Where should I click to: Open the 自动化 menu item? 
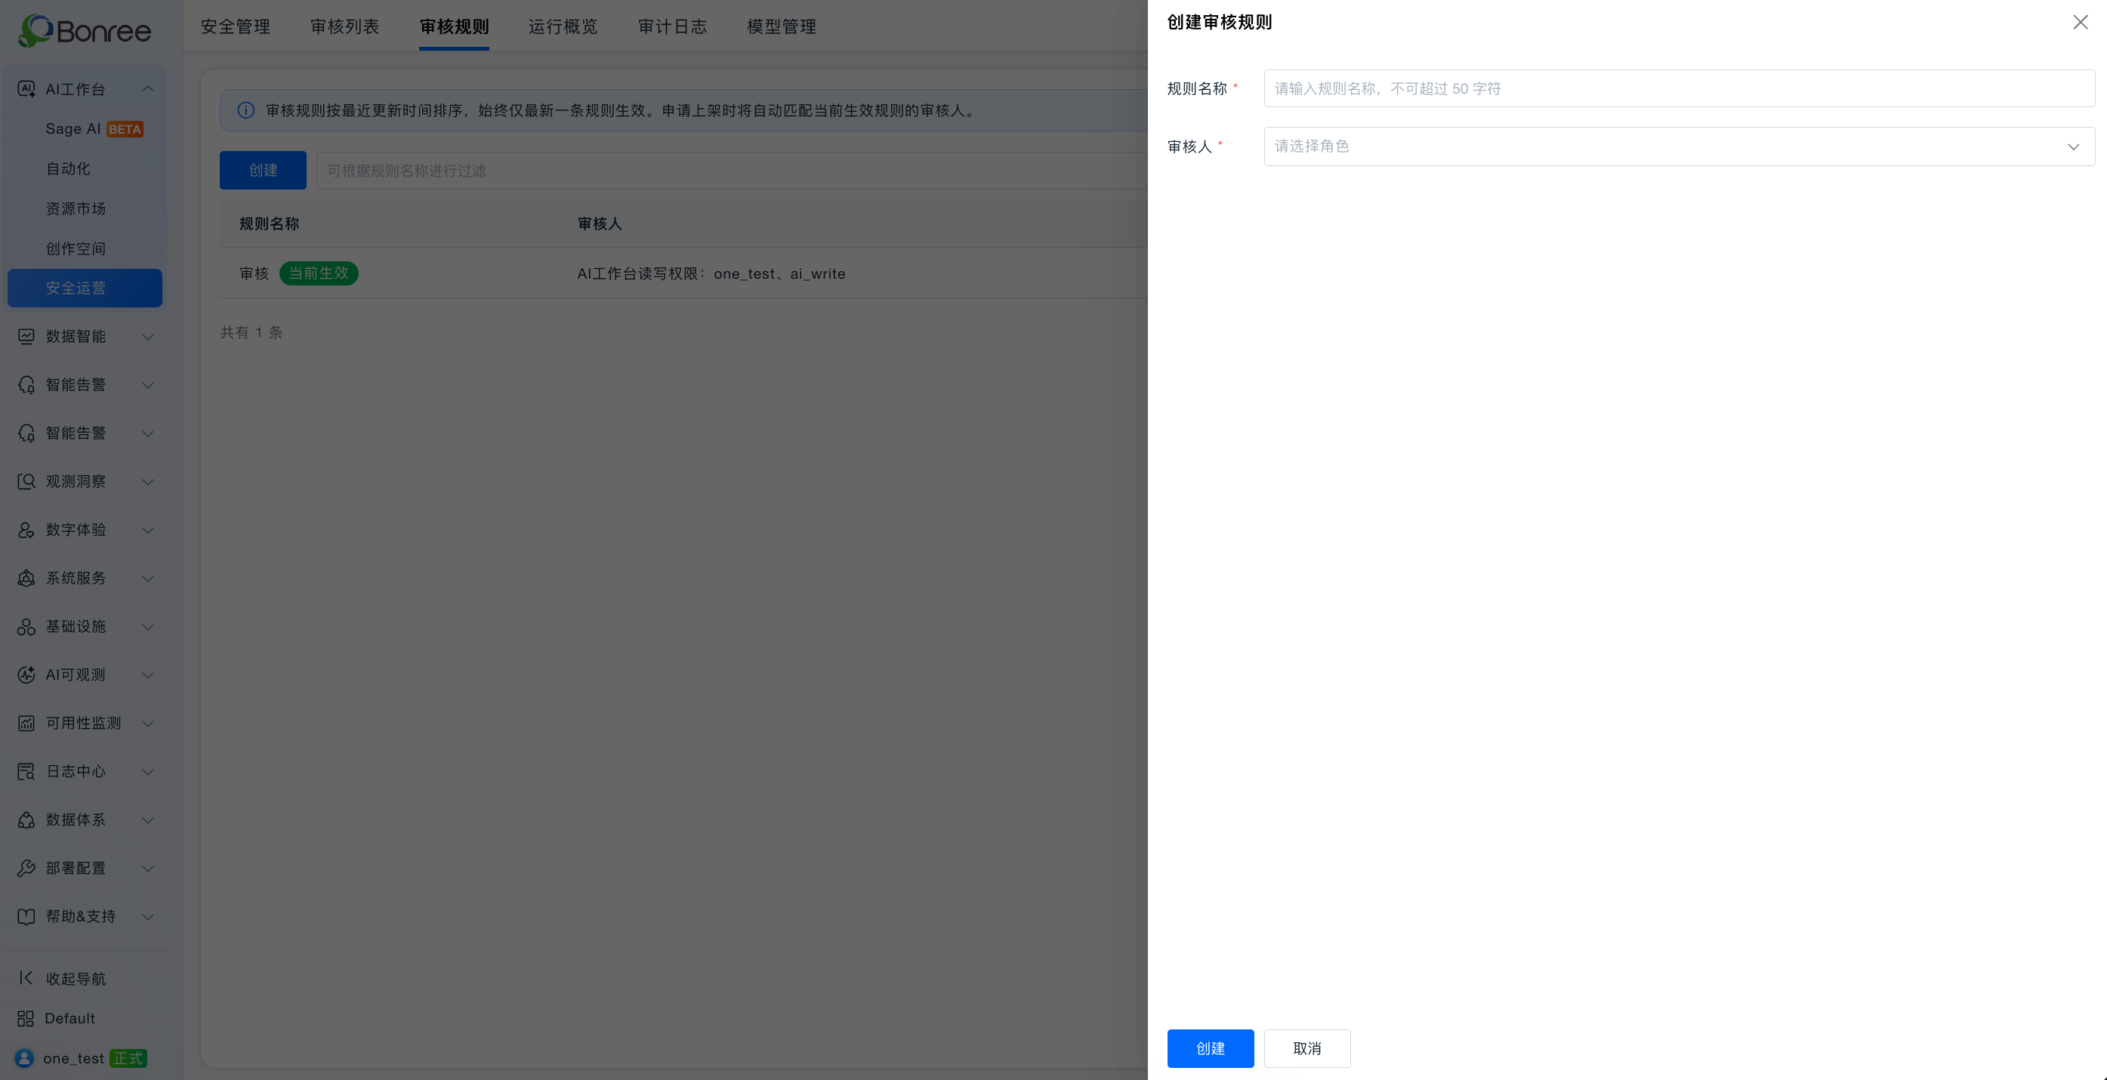pyautogui.click(x=85, y=168)
